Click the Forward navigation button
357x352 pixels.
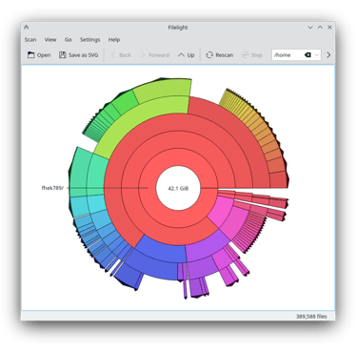tap(155, 55)
